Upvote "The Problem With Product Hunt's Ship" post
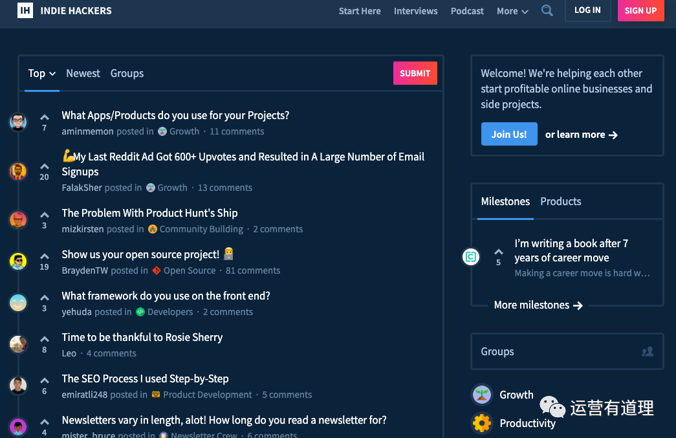Image resolution: width=676 pixels, height=438 pixels. coord(45,215)
